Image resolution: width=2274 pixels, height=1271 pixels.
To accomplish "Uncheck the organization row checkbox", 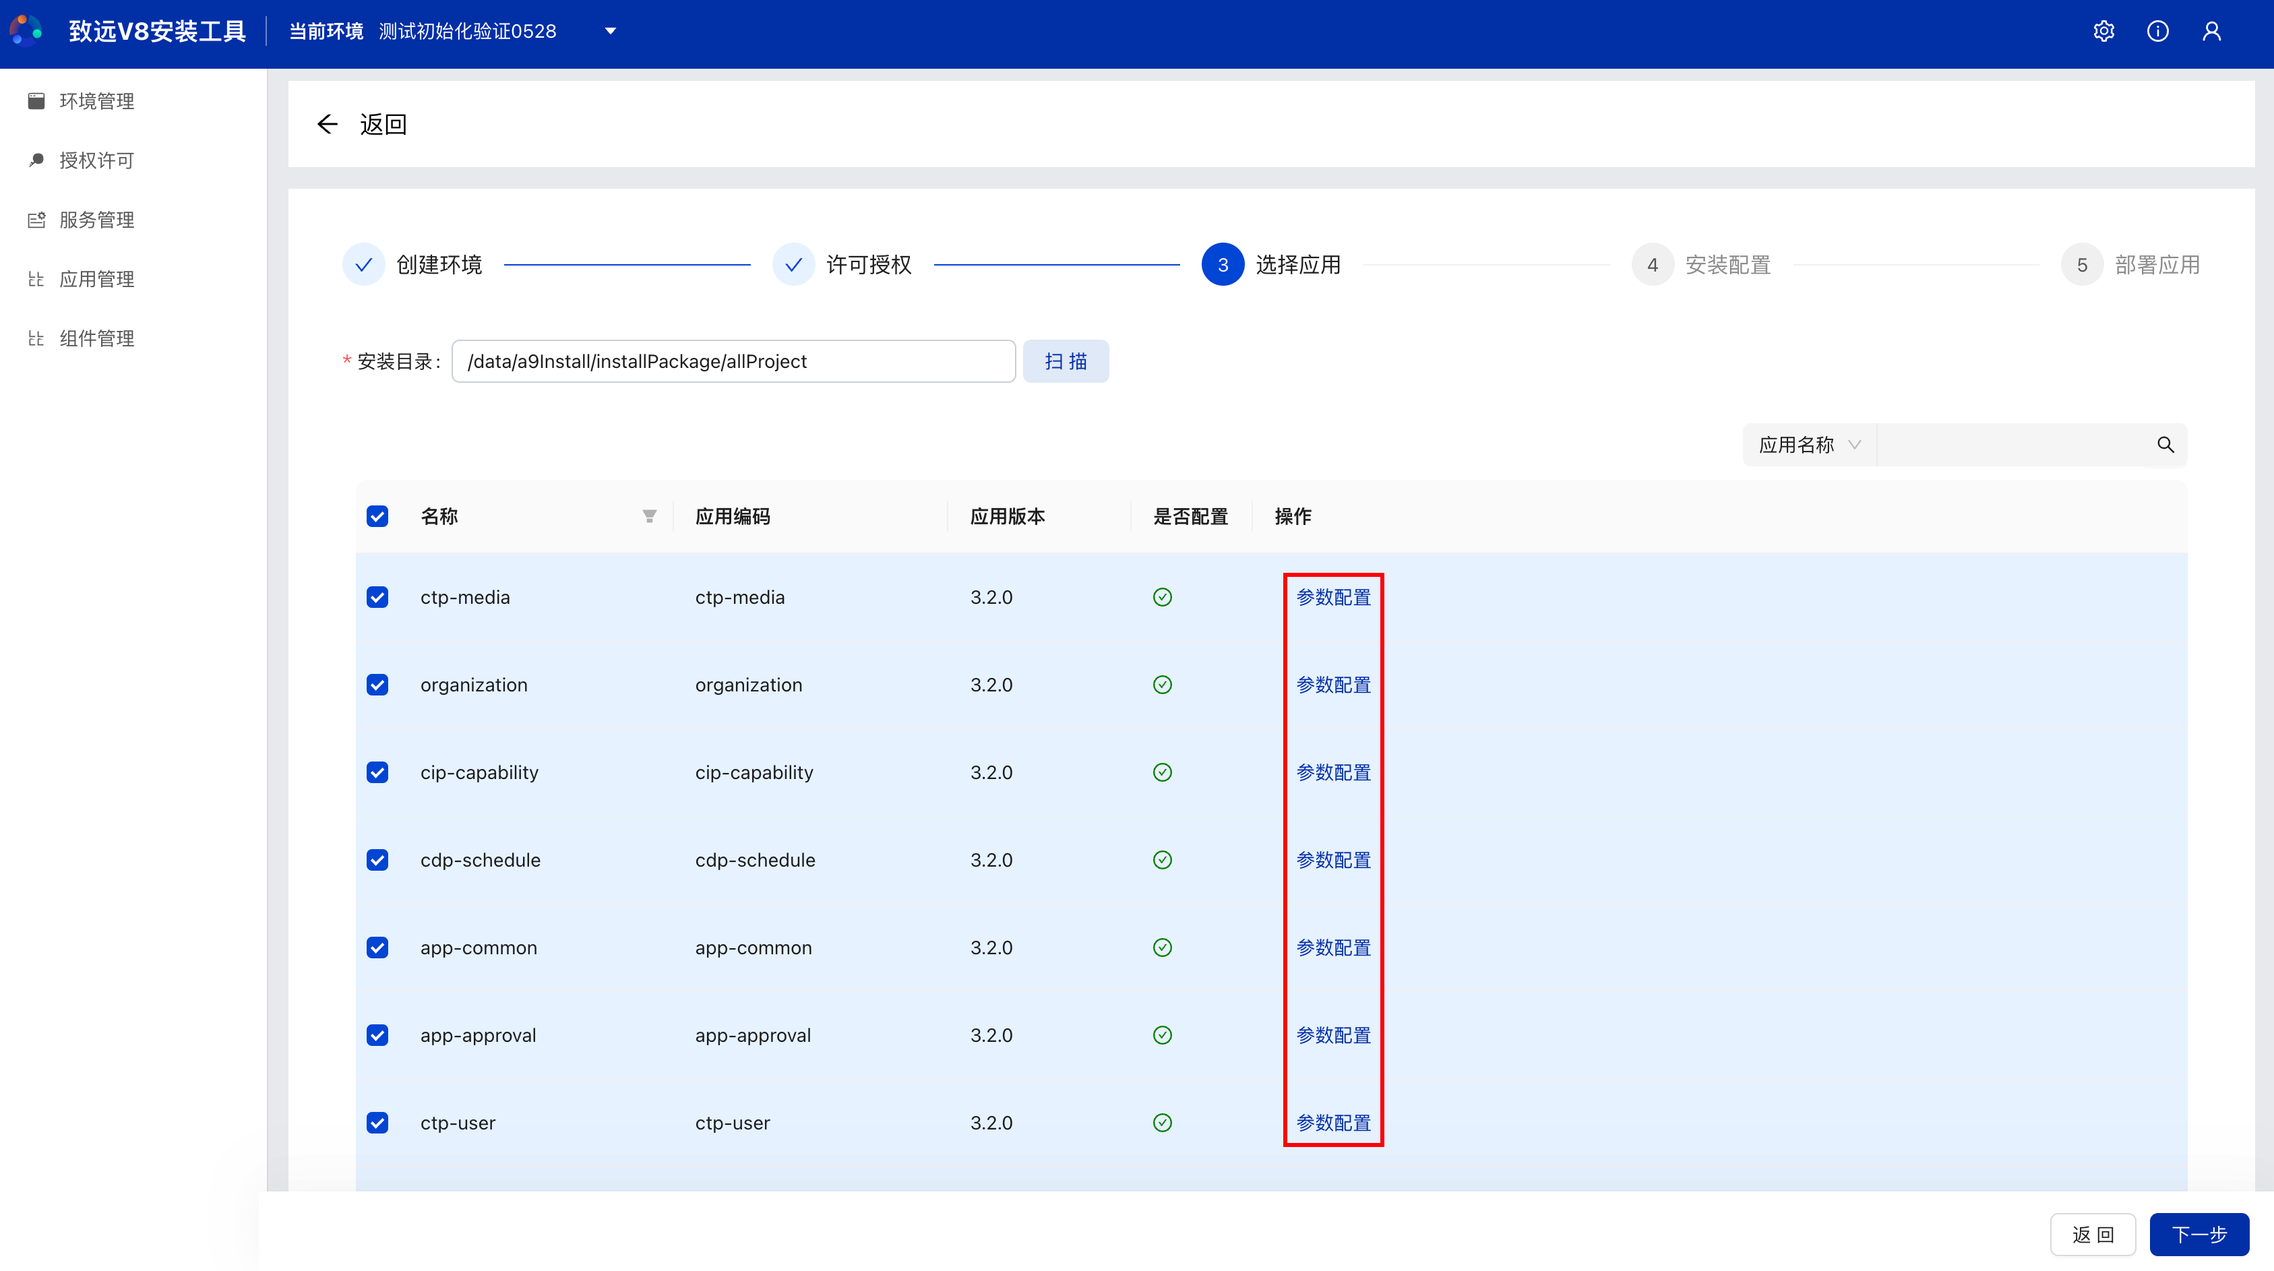I will pos(377,685).
